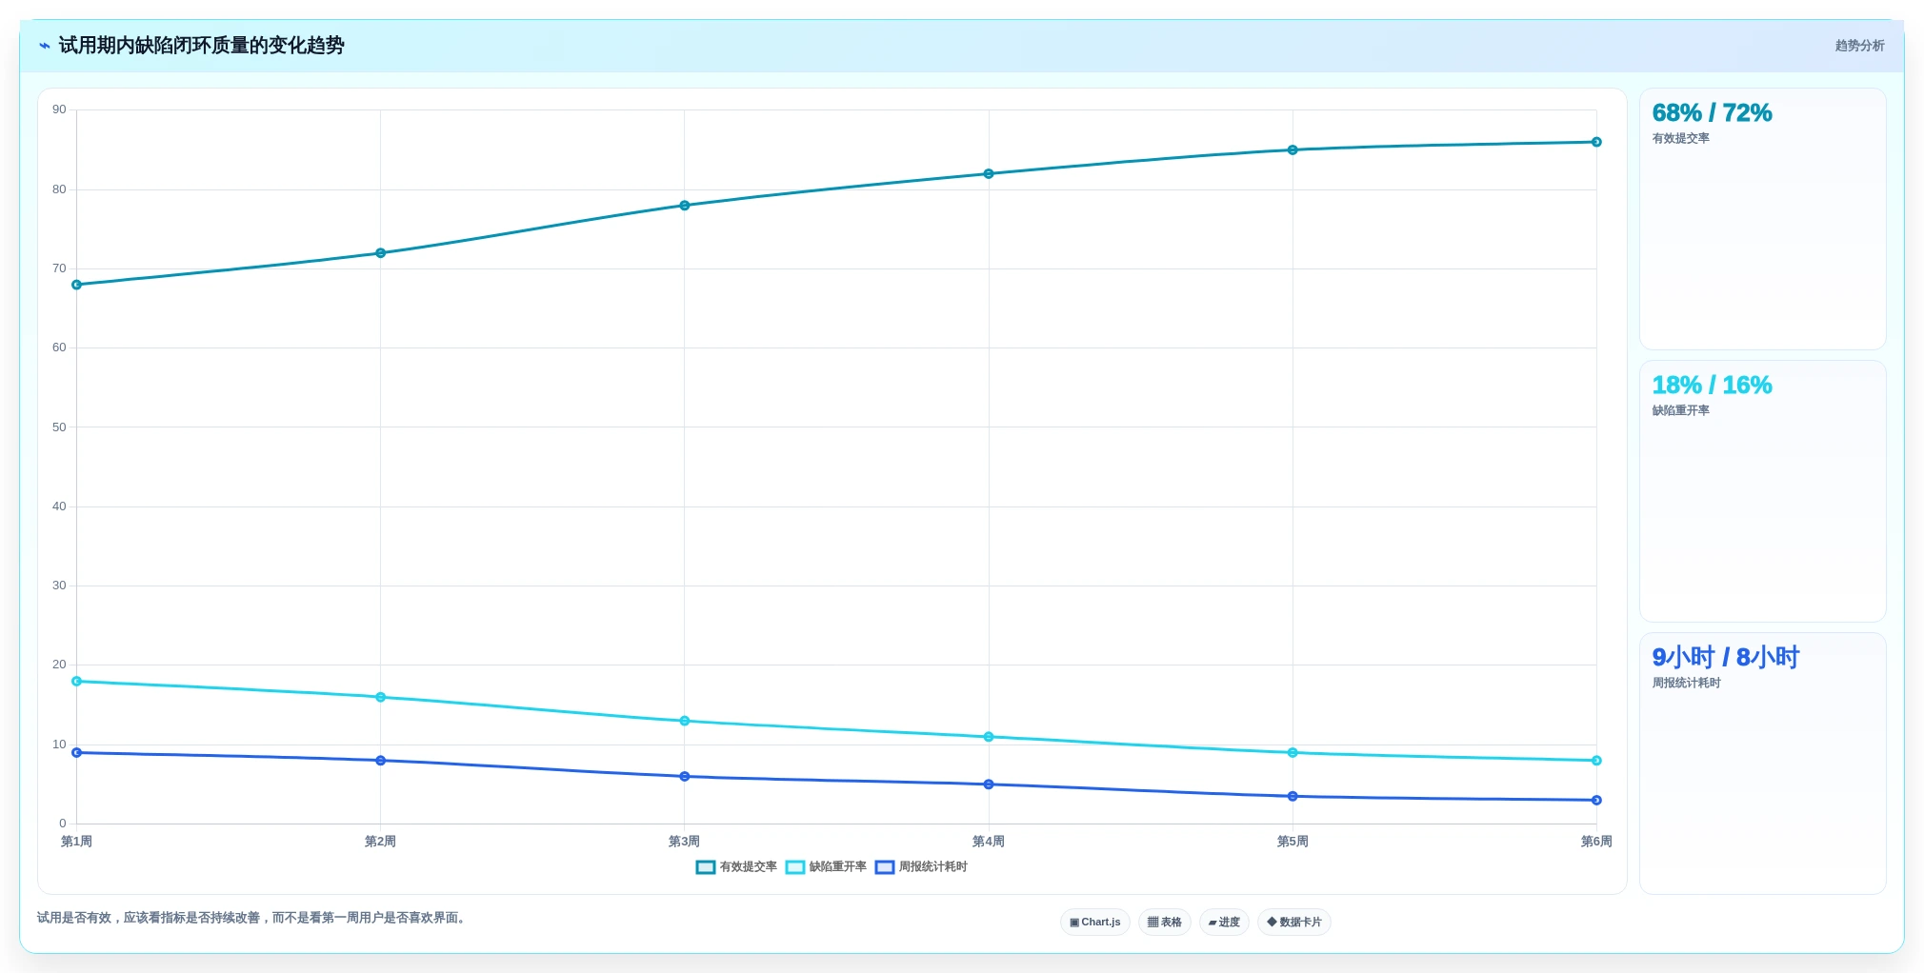The image size is (1924, 973).
Task: Select 缺陷重开率 data point at 第5周
Action: pyautogui.click(x=1293, y=753)
